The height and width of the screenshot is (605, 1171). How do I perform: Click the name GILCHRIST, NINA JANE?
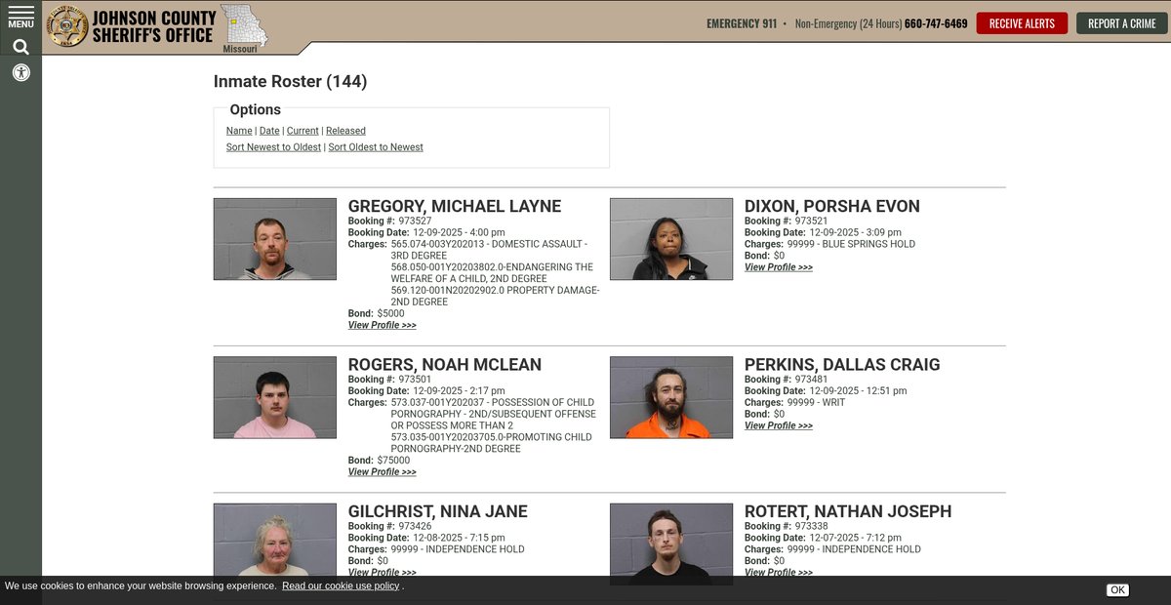point(438,511)
